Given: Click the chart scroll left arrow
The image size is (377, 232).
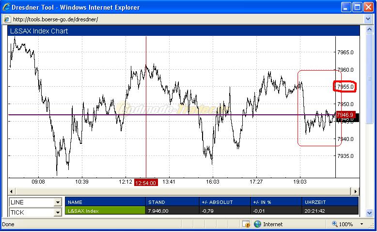Looking at the screenshot, I should tap(11, 191).
